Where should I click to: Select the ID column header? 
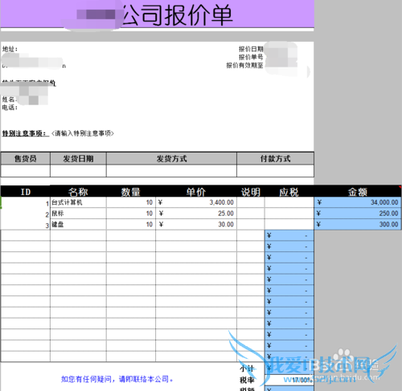26,192
